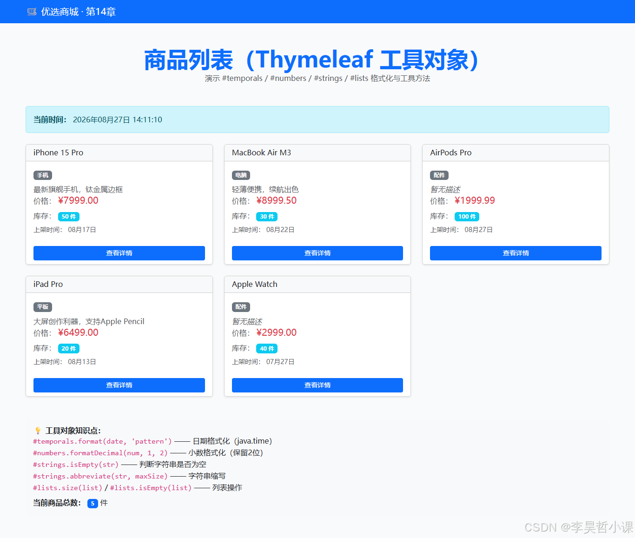The width and height of the screenshot is (635, 538).
Task: Click the price ¥8999.50
Action: point(276,200)
